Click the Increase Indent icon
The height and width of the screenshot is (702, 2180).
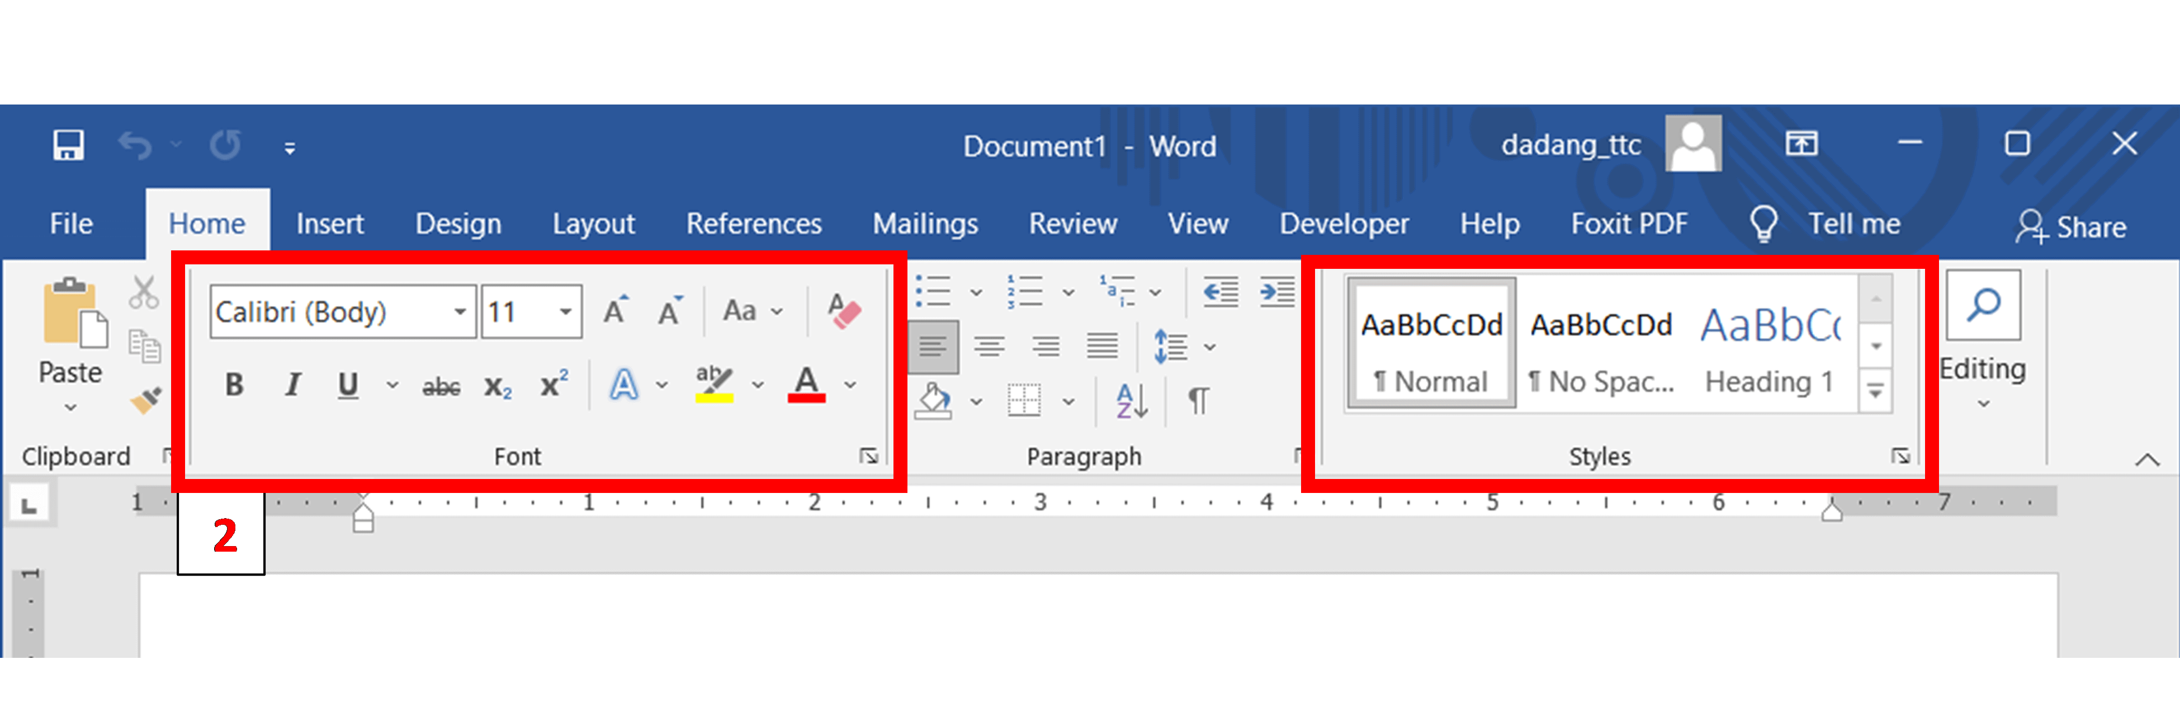click(x=1276, y=293)
